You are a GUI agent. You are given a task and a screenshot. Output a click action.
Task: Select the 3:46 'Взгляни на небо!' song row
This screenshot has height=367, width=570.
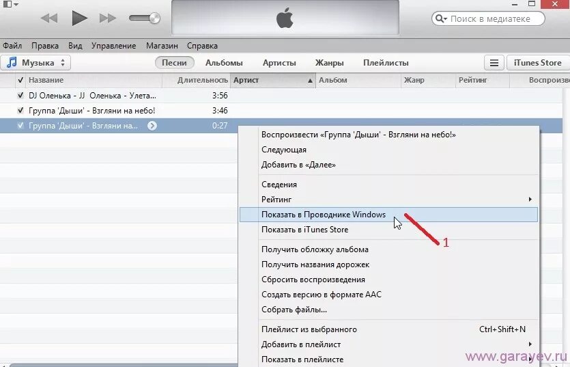pos(281,110)
